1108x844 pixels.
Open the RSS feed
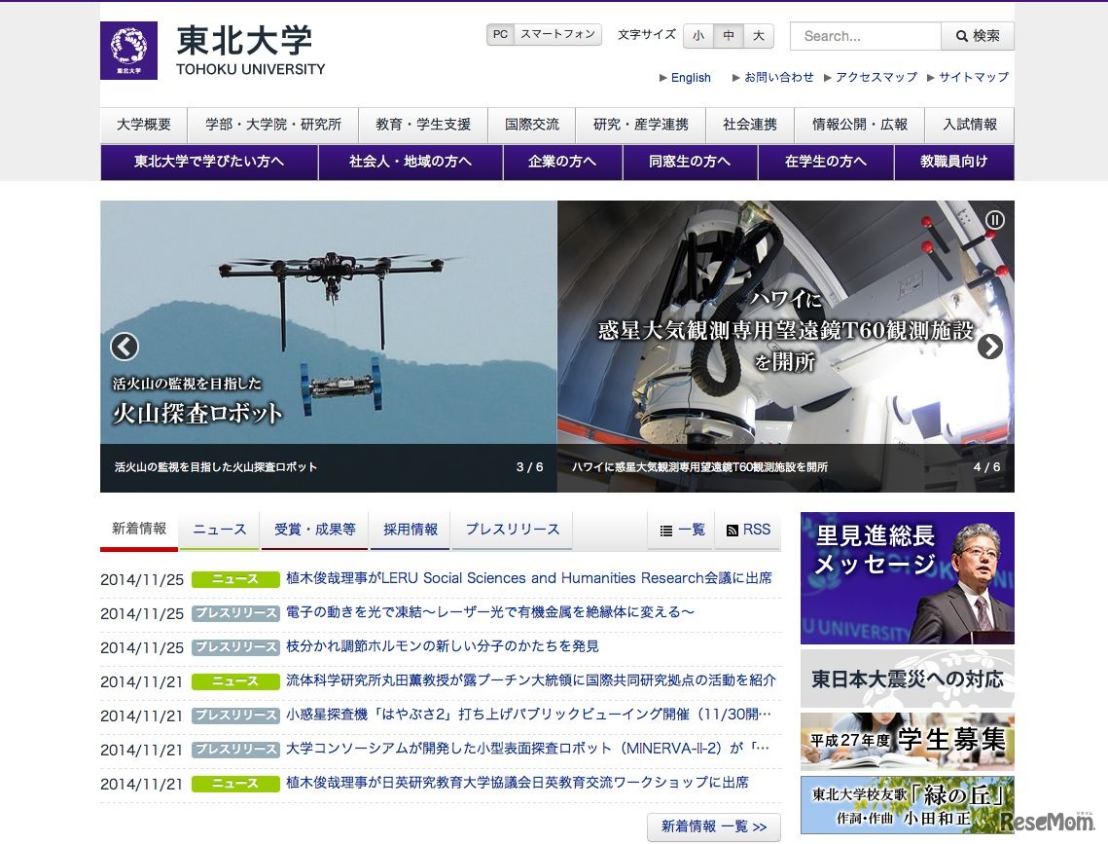748,531
